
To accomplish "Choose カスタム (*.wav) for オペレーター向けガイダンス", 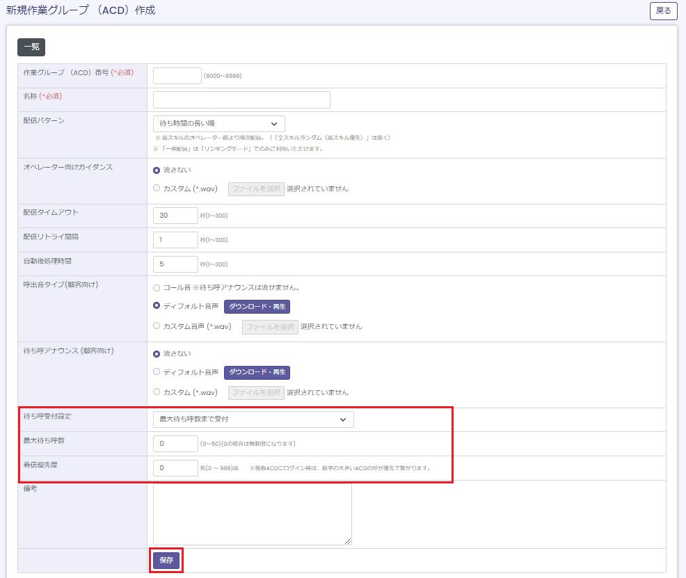I will point(157,188).
